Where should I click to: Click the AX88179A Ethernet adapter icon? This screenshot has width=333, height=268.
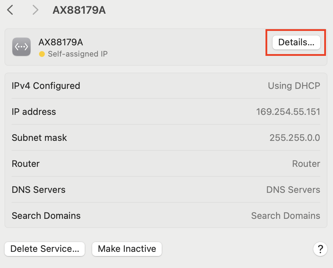(x=21, y=47)
